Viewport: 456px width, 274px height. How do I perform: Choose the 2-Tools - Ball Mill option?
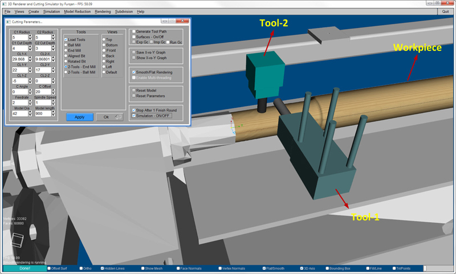pos(66,72)
